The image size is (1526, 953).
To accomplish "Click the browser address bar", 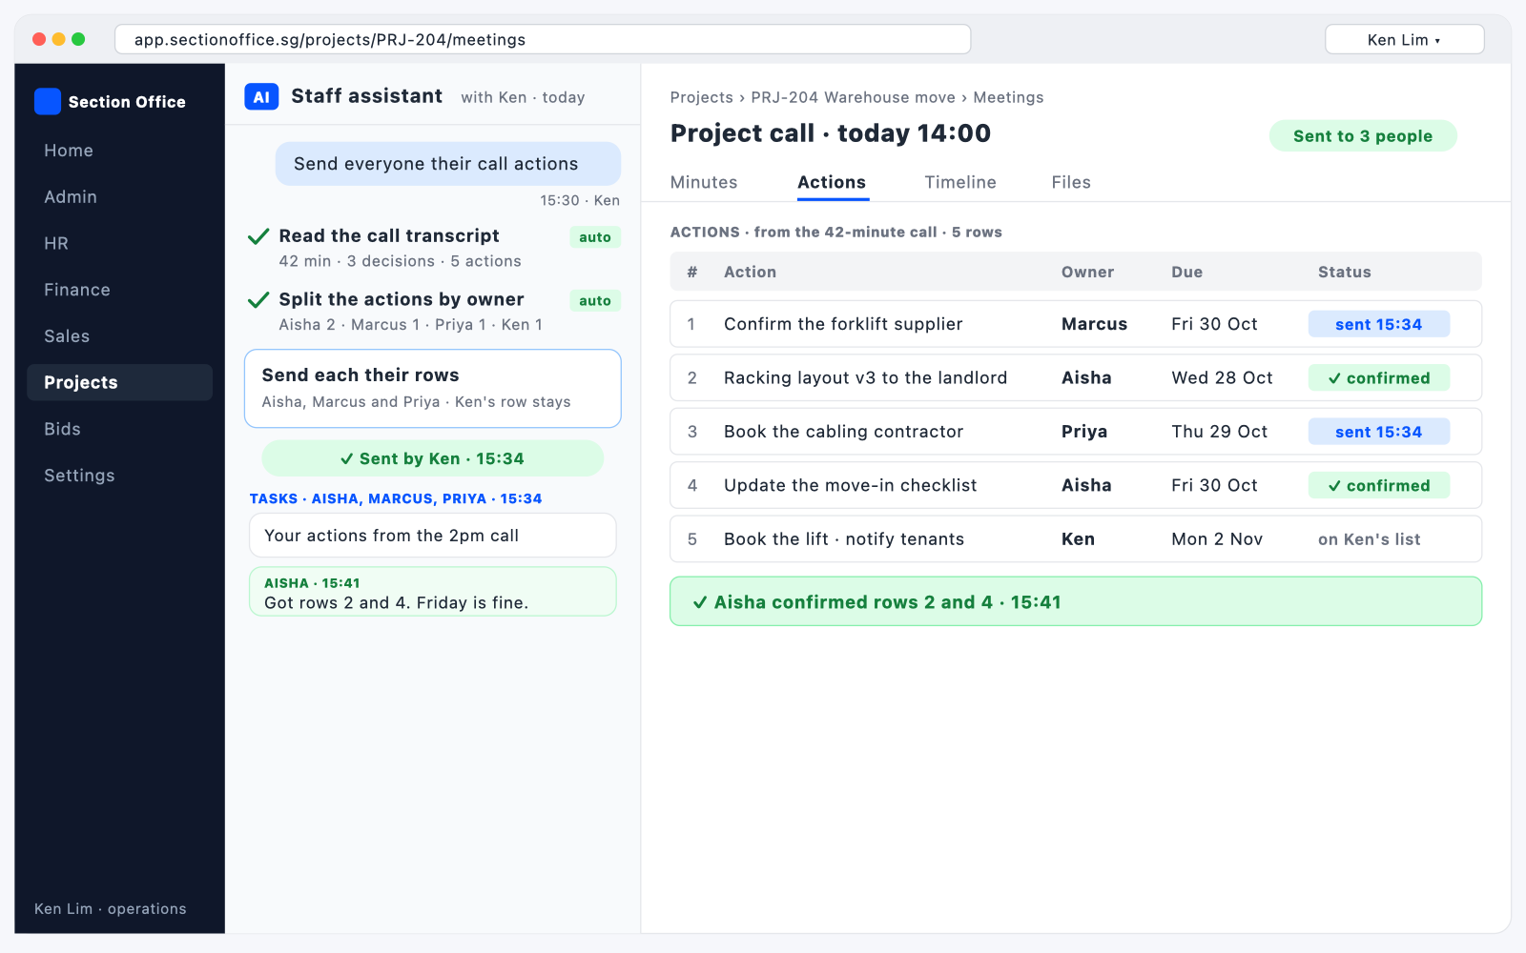I will [x=543, y=39].
